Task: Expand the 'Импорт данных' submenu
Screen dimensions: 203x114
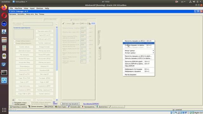Action: 139,51
